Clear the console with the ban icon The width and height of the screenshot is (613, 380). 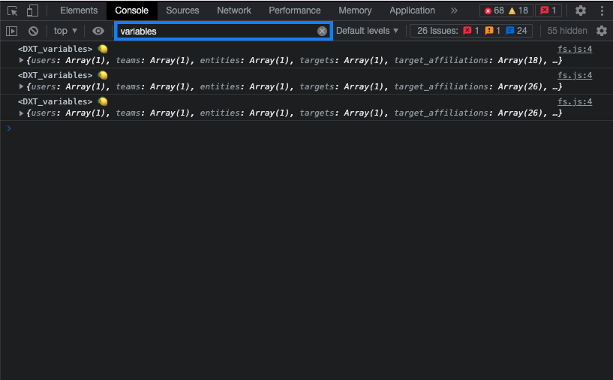coord(34,31)
